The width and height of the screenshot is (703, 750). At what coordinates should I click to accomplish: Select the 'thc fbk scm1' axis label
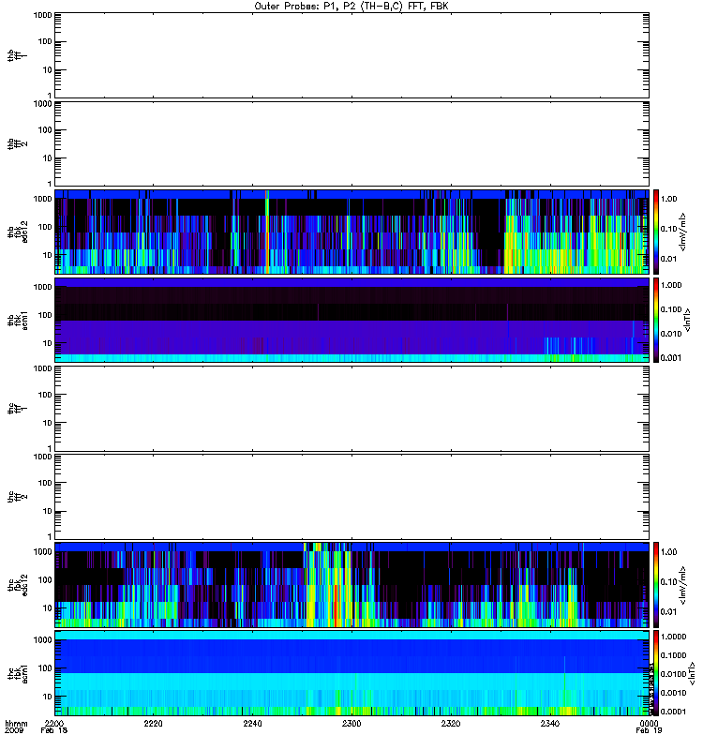[17, 673]
